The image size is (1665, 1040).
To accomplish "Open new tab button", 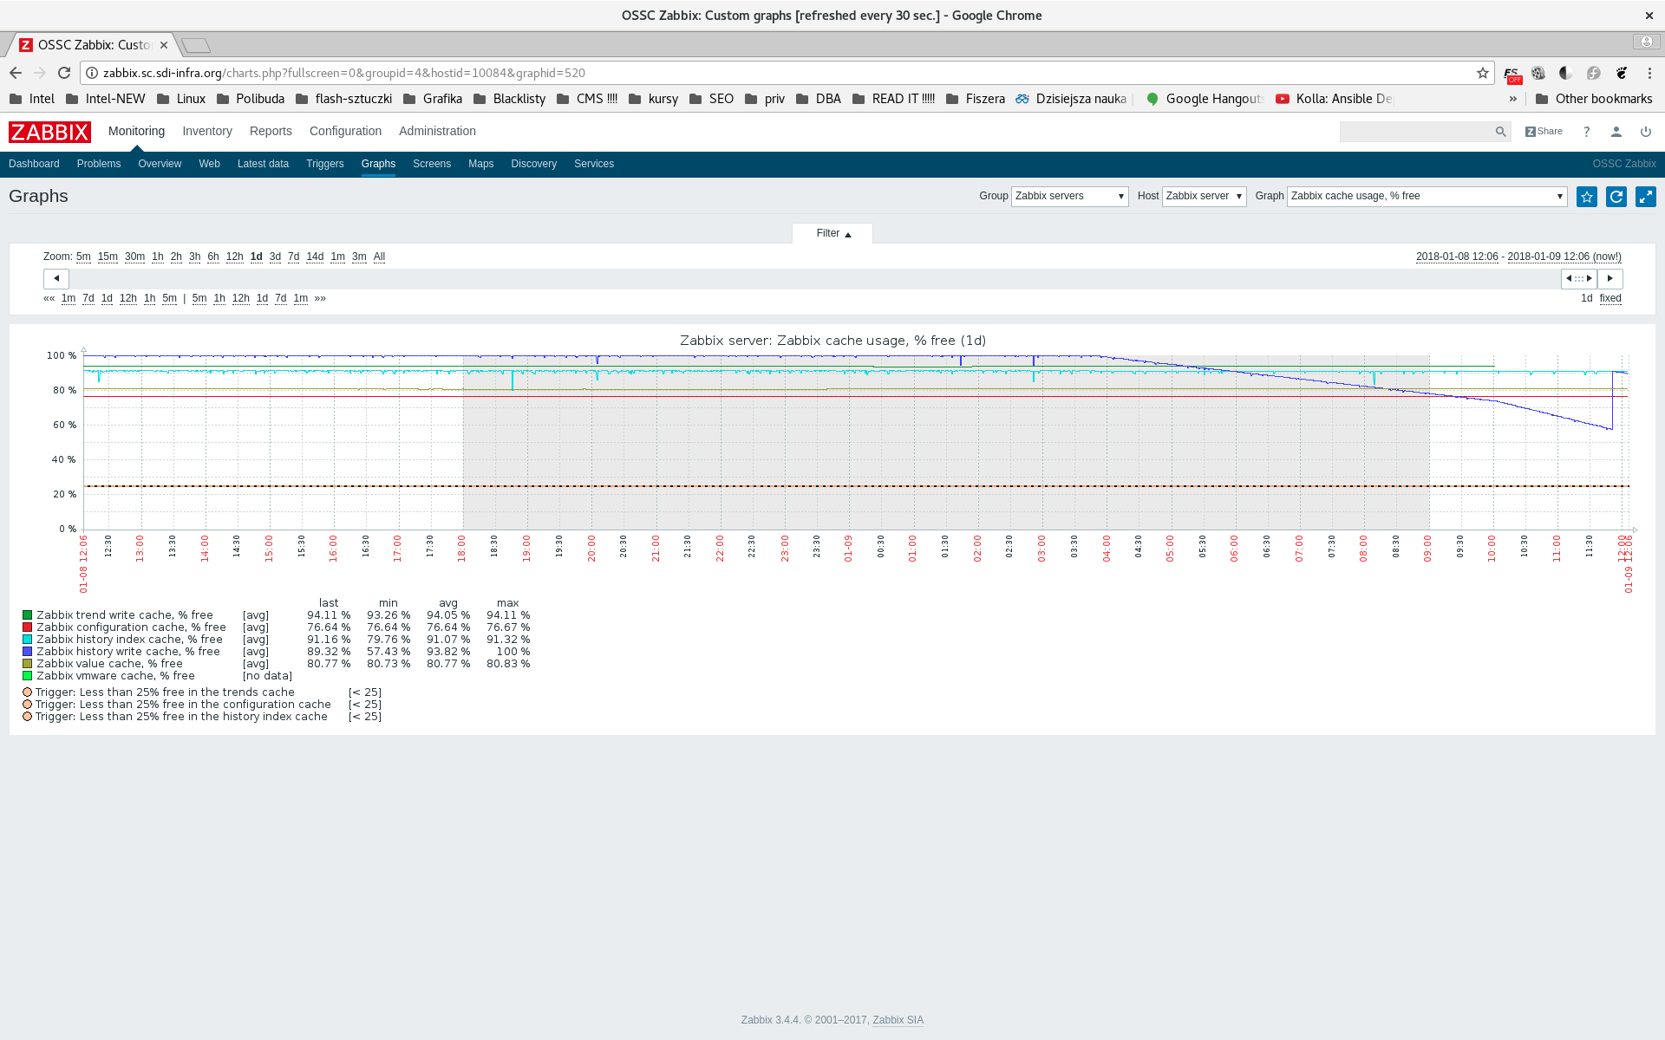I will pyautogui.click(x=197, y=45).
